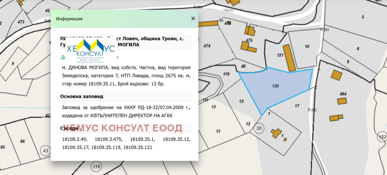Click the circled number 43 marker
This screenshot has height=175, width=387.
pos(45,151)
